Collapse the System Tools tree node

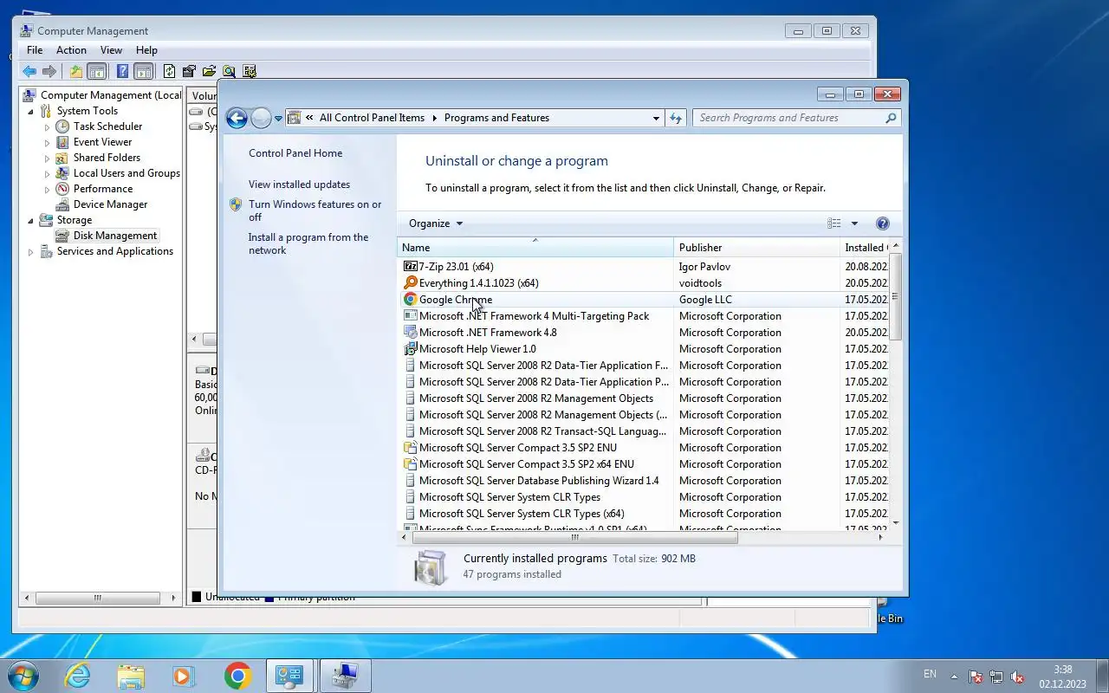31,111
